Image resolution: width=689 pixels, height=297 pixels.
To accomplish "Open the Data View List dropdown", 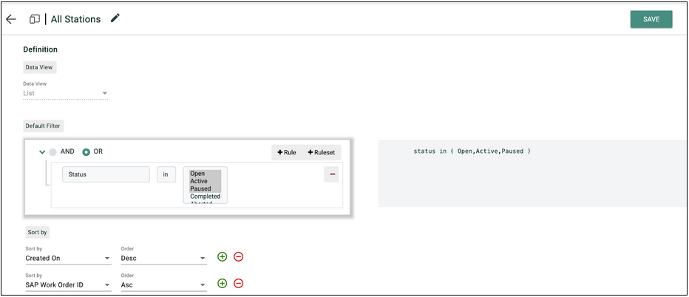I will (x=66, y=93).
